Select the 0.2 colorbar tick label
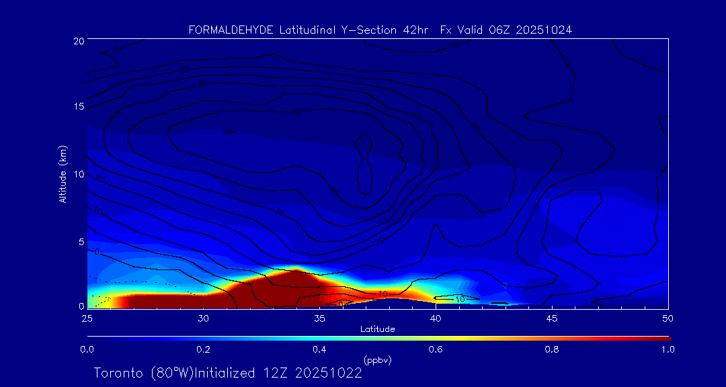Viewport: 726px width, 387px height. tap(203, 349)
